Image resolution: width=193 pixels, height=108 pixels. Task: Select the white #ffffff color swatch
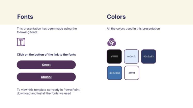tap(132, 73)
